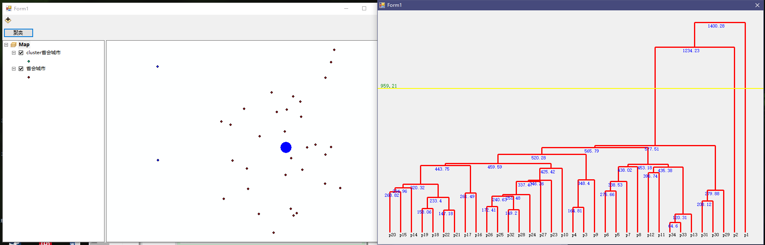The image size is (765, 245).
Task: Click the 233.4 node label
Action: click(436, 201)
